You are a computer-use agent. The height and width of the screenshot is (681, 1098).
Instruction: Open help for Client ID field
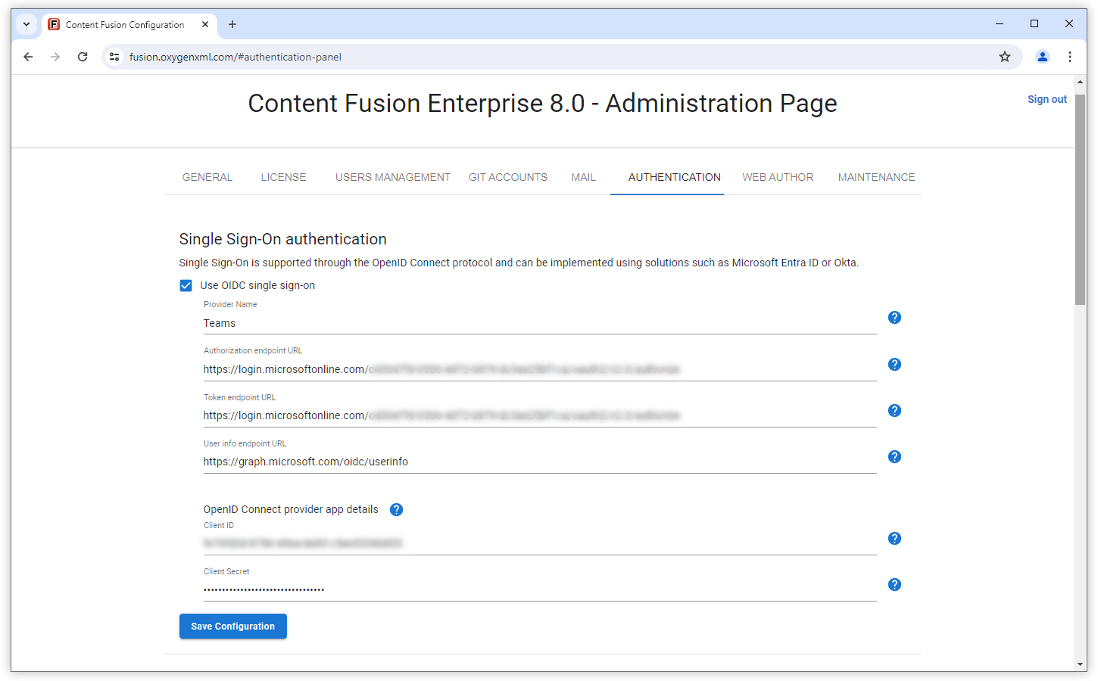(x=894, y=538)
